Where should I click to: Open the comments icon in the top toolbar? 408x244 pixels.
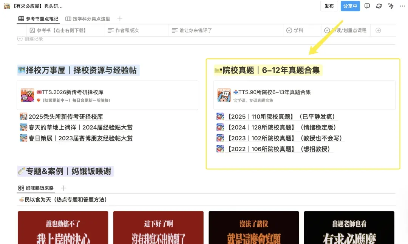[367, 6]
